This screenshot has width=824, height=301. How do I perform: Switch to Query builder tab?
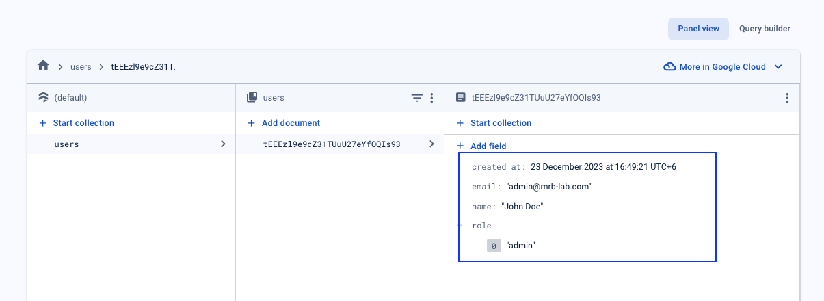pos(765,29)
